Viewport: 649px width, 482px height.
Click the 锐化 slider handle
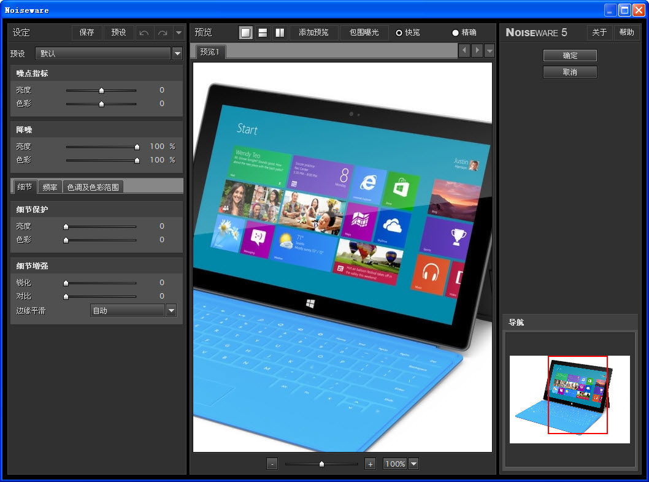coord(66,283)
